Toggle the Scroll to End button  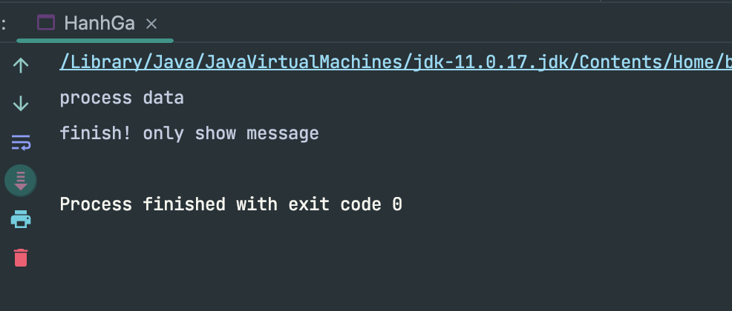click(21, 180)
